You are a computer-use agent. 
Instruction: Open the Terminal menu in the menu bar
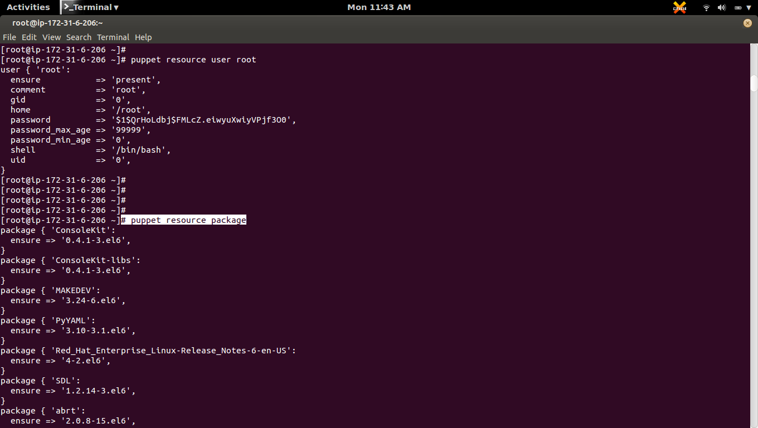[x=113, y=37]
